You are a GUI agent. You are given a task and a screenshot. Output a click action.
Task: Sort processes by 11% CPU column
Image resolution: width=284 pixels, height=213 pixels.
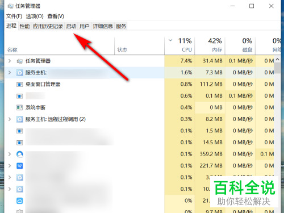[179, 46]
